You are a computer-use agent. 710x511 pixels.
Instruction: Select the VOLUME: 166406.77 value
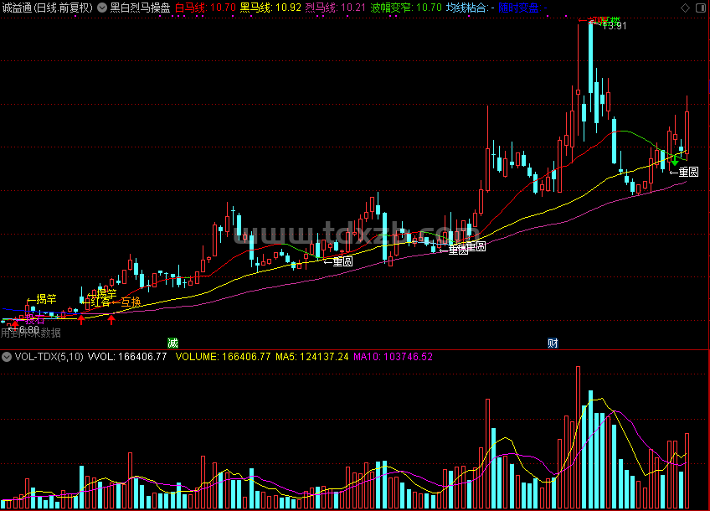(224, 357)
